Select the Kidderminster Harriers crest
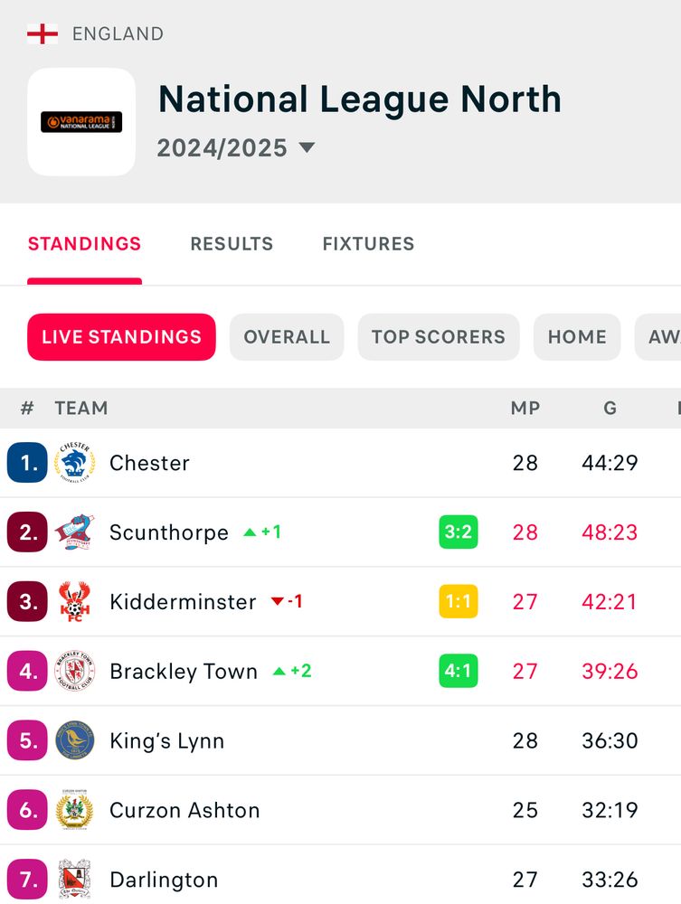681x904 pixels. (75, 601)
